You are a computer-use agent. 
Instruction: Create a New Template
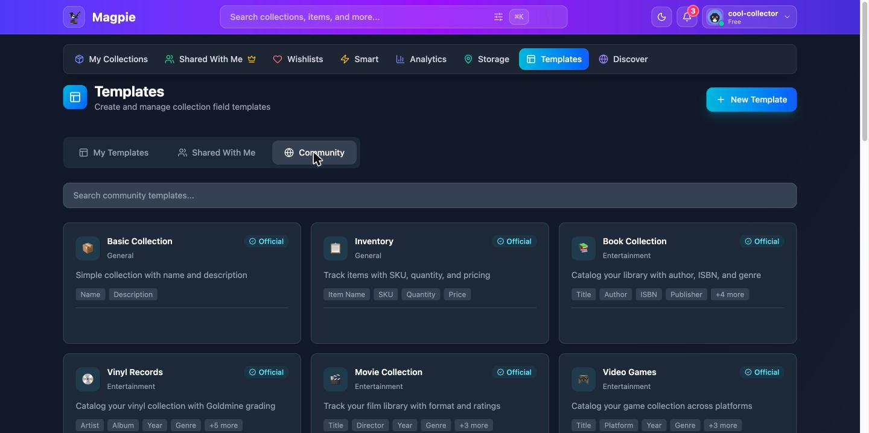tap(751, 100)
